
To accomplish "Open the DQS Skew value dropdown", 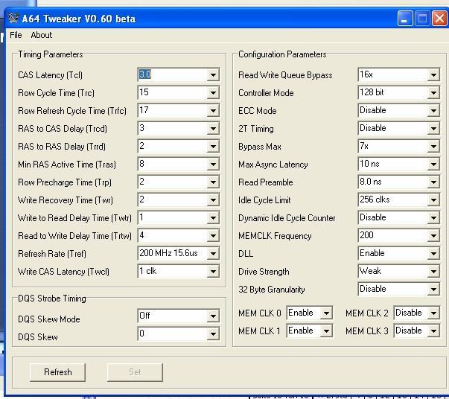I will (213, 333).
